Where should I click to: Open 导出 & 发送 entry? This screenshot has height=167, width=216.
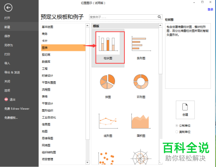[12, 72]
